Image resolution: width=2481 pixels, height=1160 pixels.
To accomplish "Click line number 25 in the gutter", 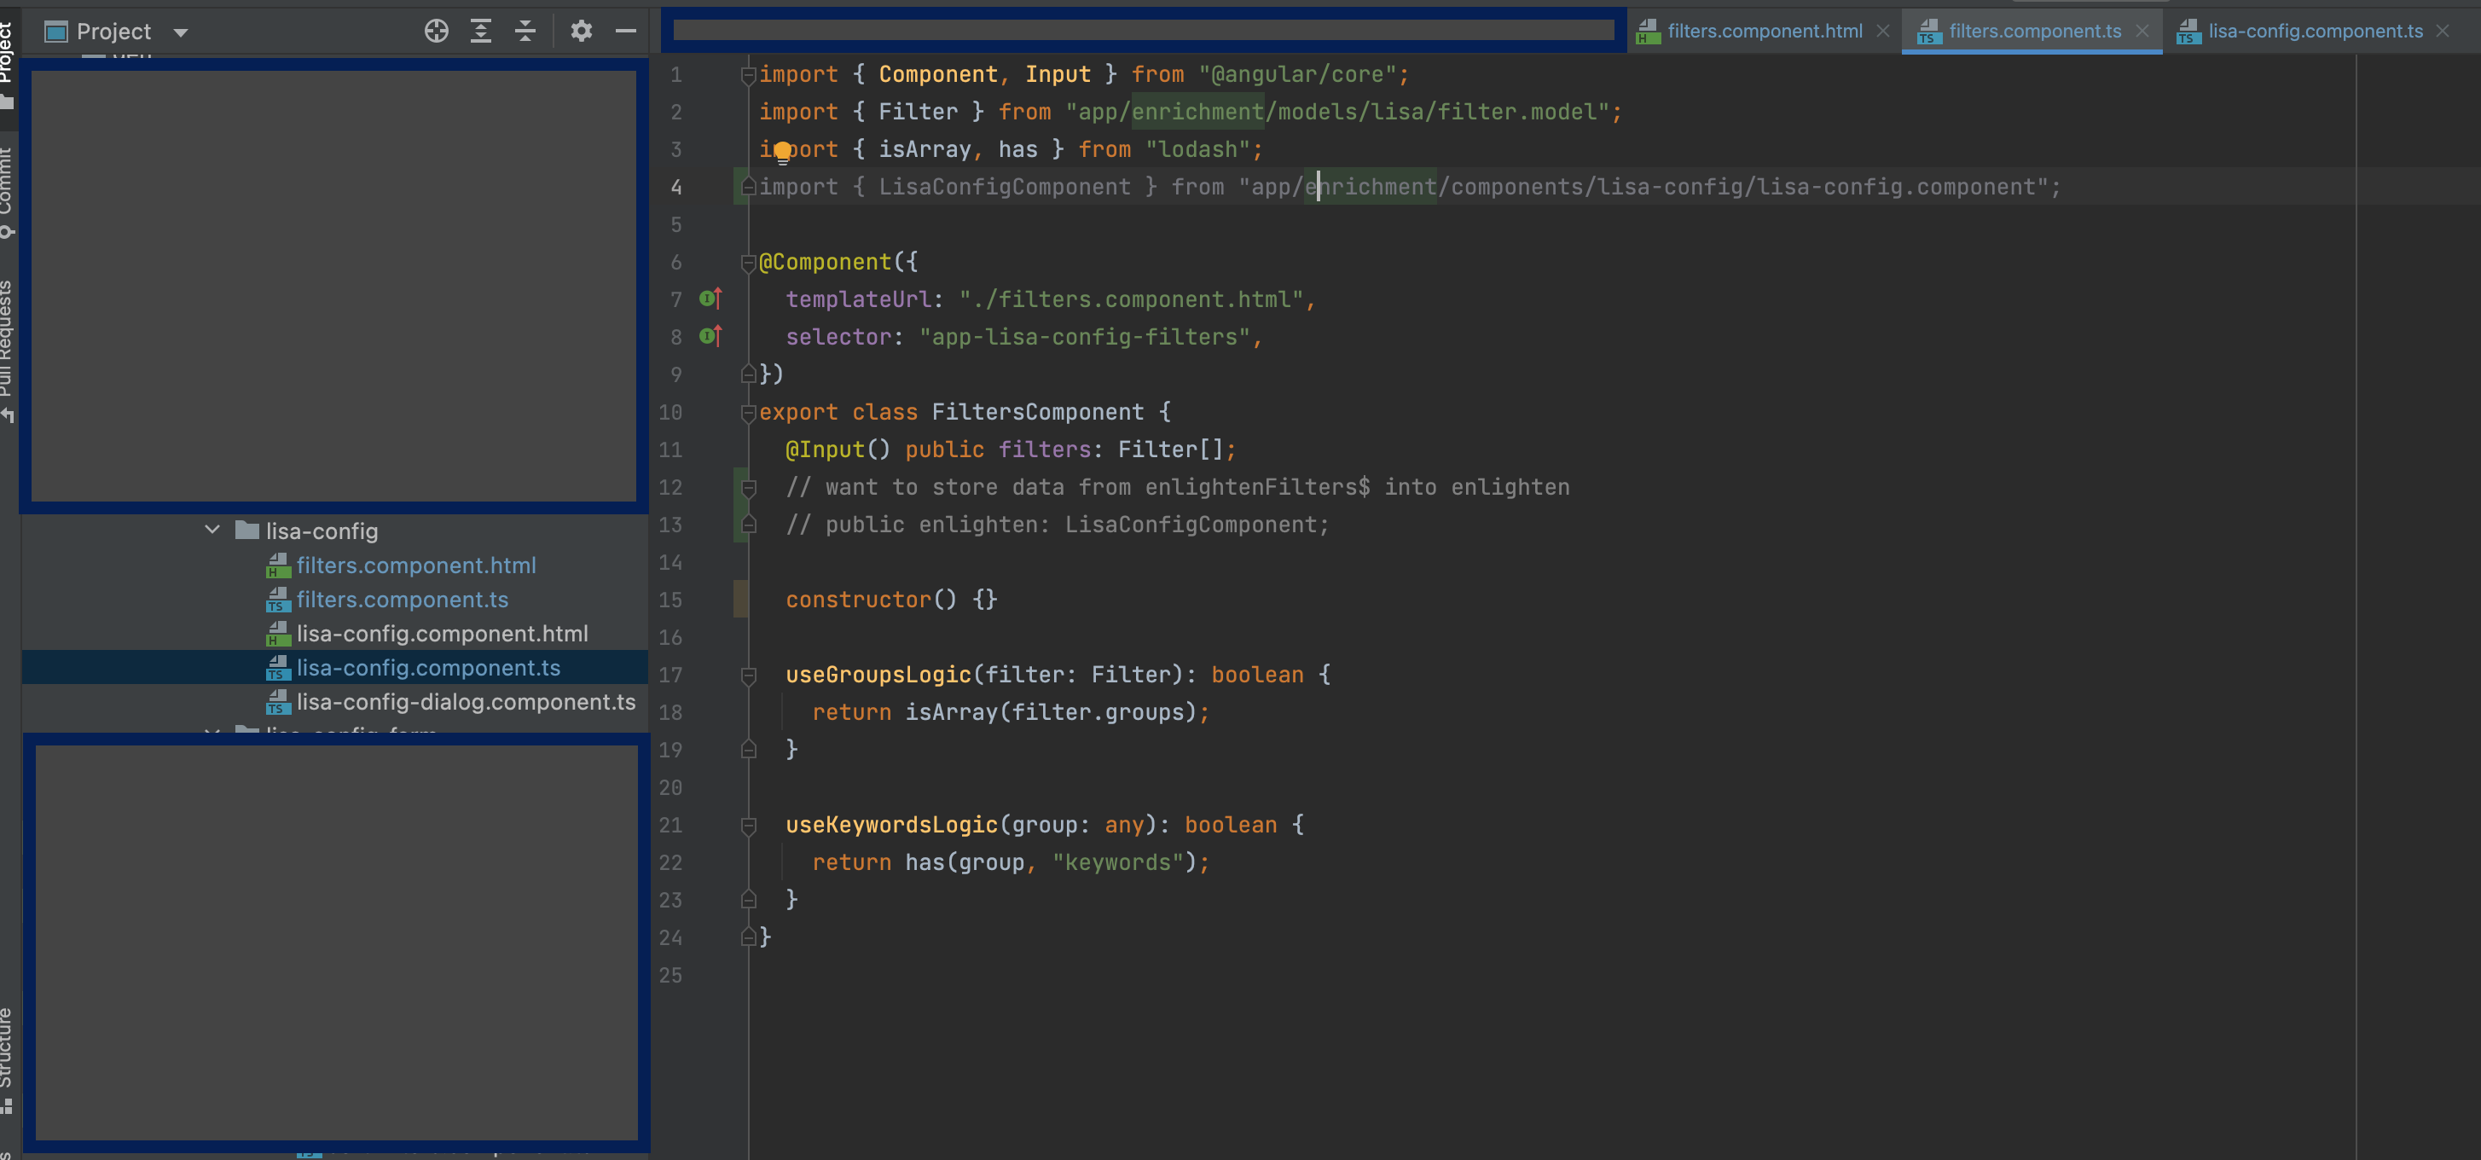I will tap(670, 976).
